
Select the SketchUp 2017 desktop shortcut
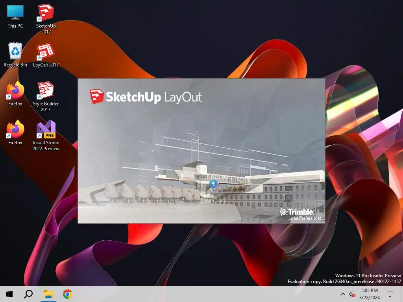(x=46, y=19)
